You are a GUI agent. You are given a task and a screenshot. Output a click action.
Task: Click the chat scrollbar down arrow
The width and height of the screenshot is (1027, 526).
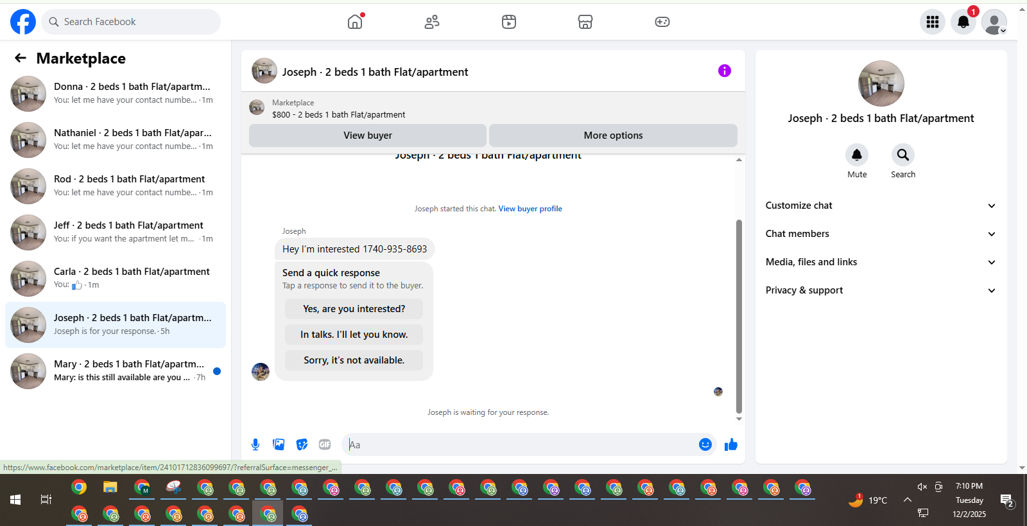click(x=739, y=419)
